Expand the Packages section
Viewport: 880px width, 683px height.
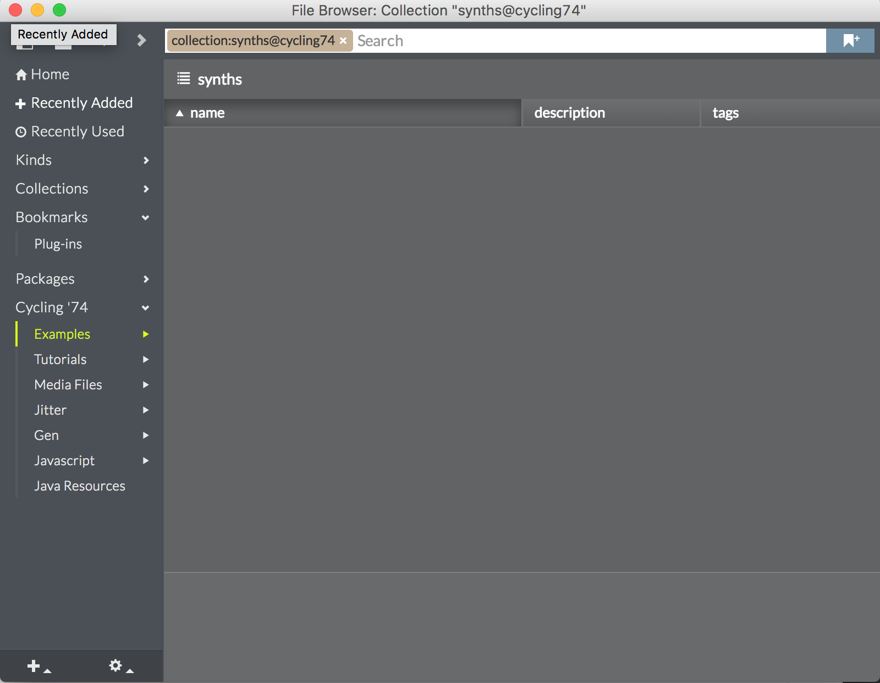[x=146, y=279]
